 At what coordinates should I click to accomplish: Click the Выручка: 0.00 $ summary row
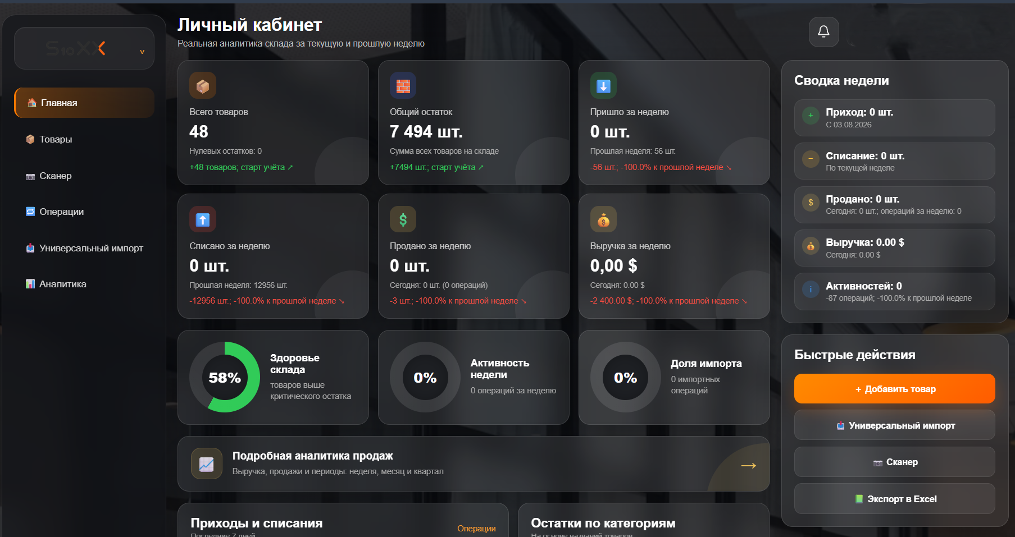894,248
